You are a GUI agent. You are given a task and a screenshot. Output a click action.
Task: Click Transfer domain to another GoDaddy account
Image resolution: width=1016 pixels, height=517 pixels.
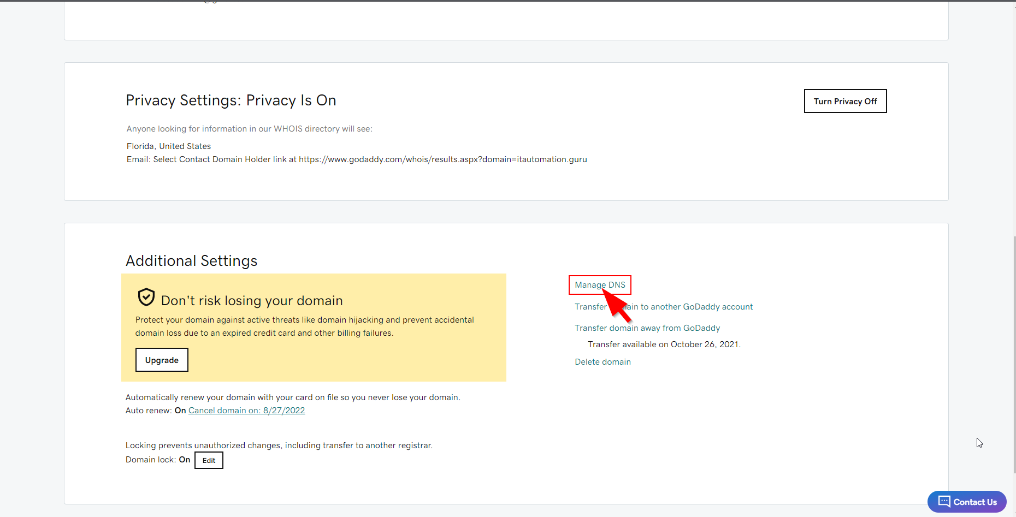point(664,307)
